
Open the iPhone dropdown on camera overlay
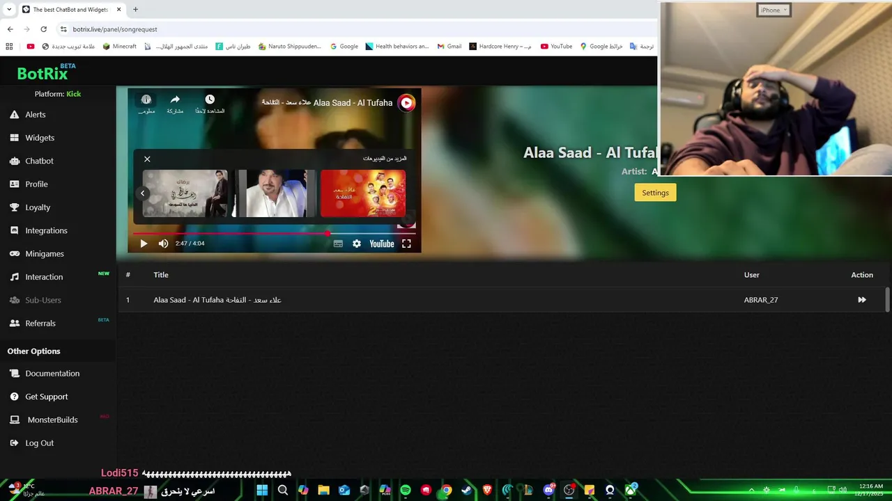pyautogui.click(x=774, y=10)
